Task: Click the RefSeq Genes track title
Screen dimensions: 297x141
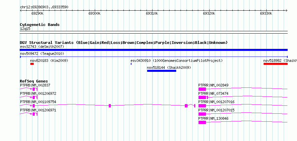Action: (34, 81)
